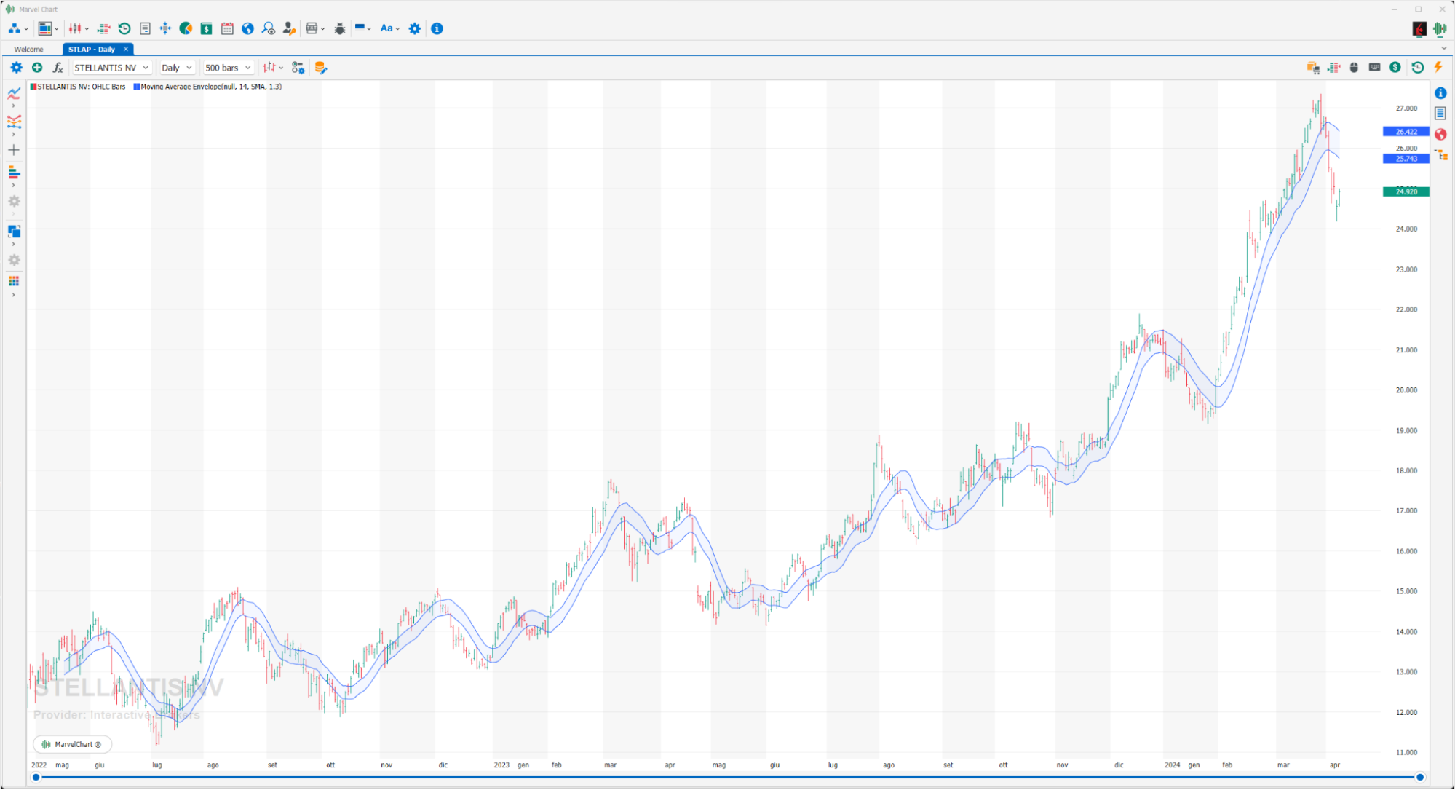Select the crosshair plus tool
The height and width of the screenshot is (790, 1455).
pyautogui.click(x=14, y=150)
